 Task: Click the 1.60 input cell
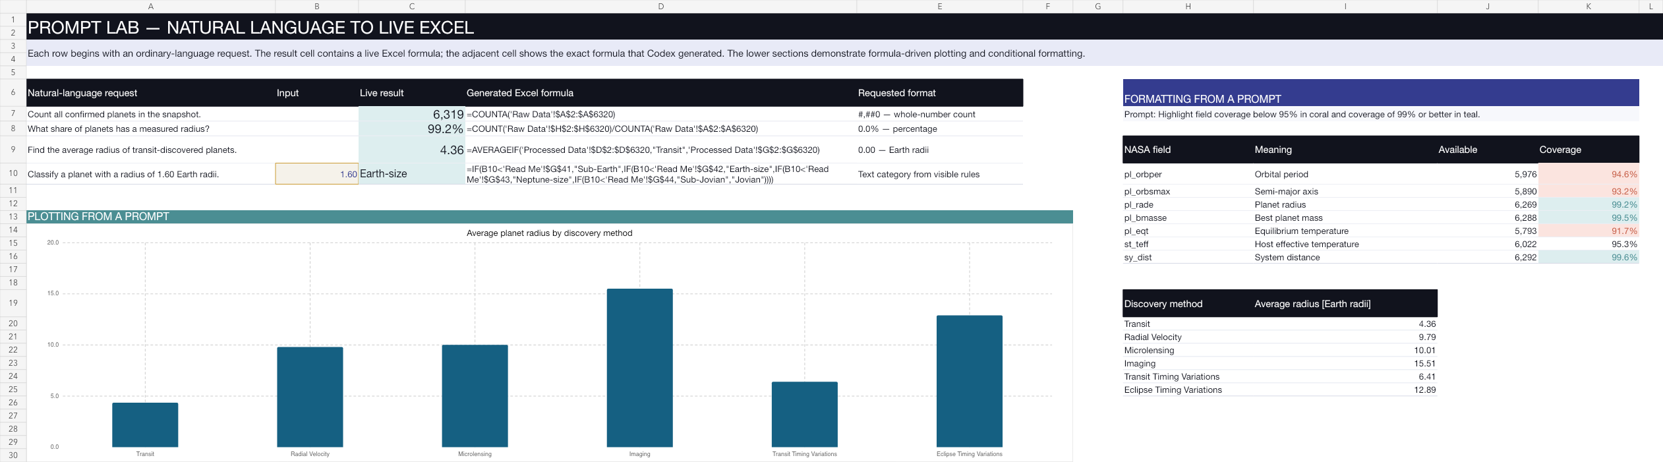click(x=316, y=174)
